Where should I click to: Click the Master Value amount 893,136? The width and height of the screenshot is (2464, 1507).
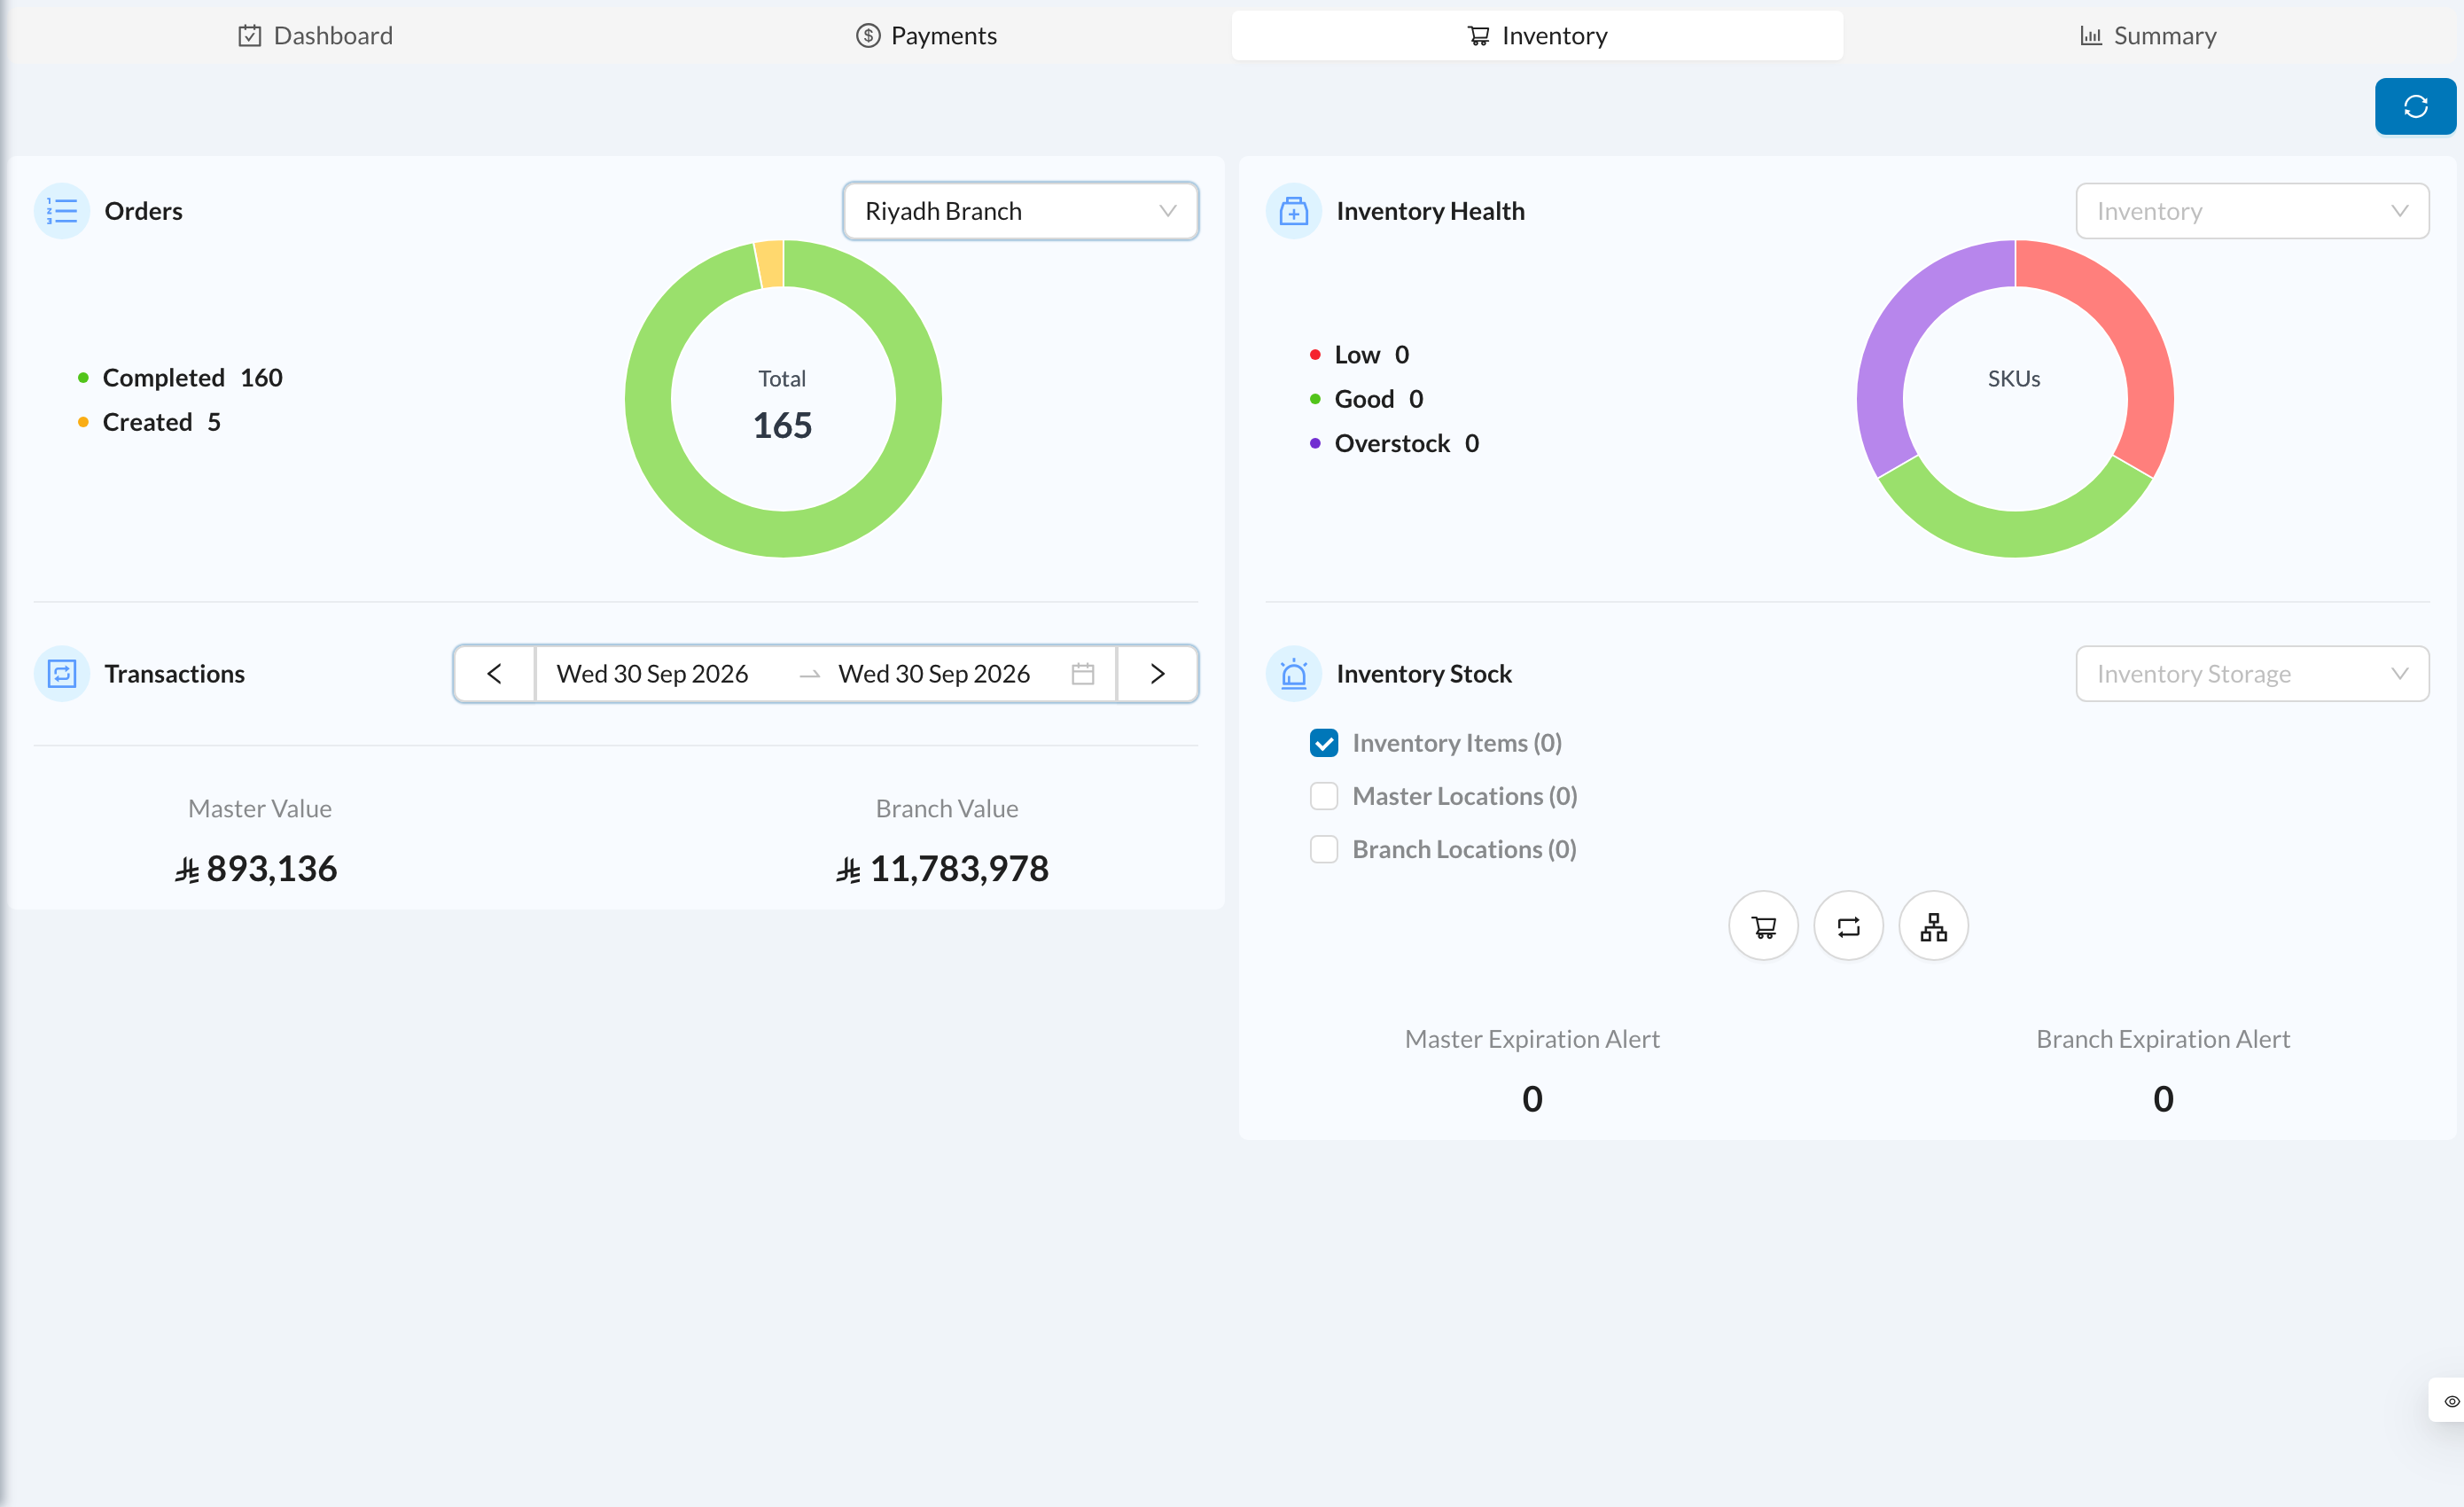256,869
